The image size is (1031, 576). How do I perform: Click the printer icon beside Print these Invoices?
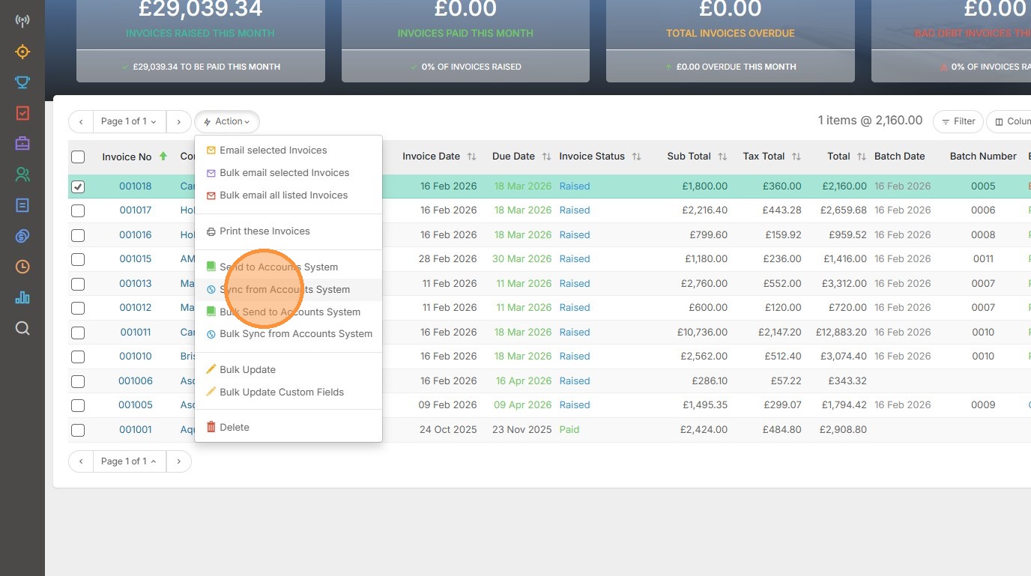coord(211,231)
